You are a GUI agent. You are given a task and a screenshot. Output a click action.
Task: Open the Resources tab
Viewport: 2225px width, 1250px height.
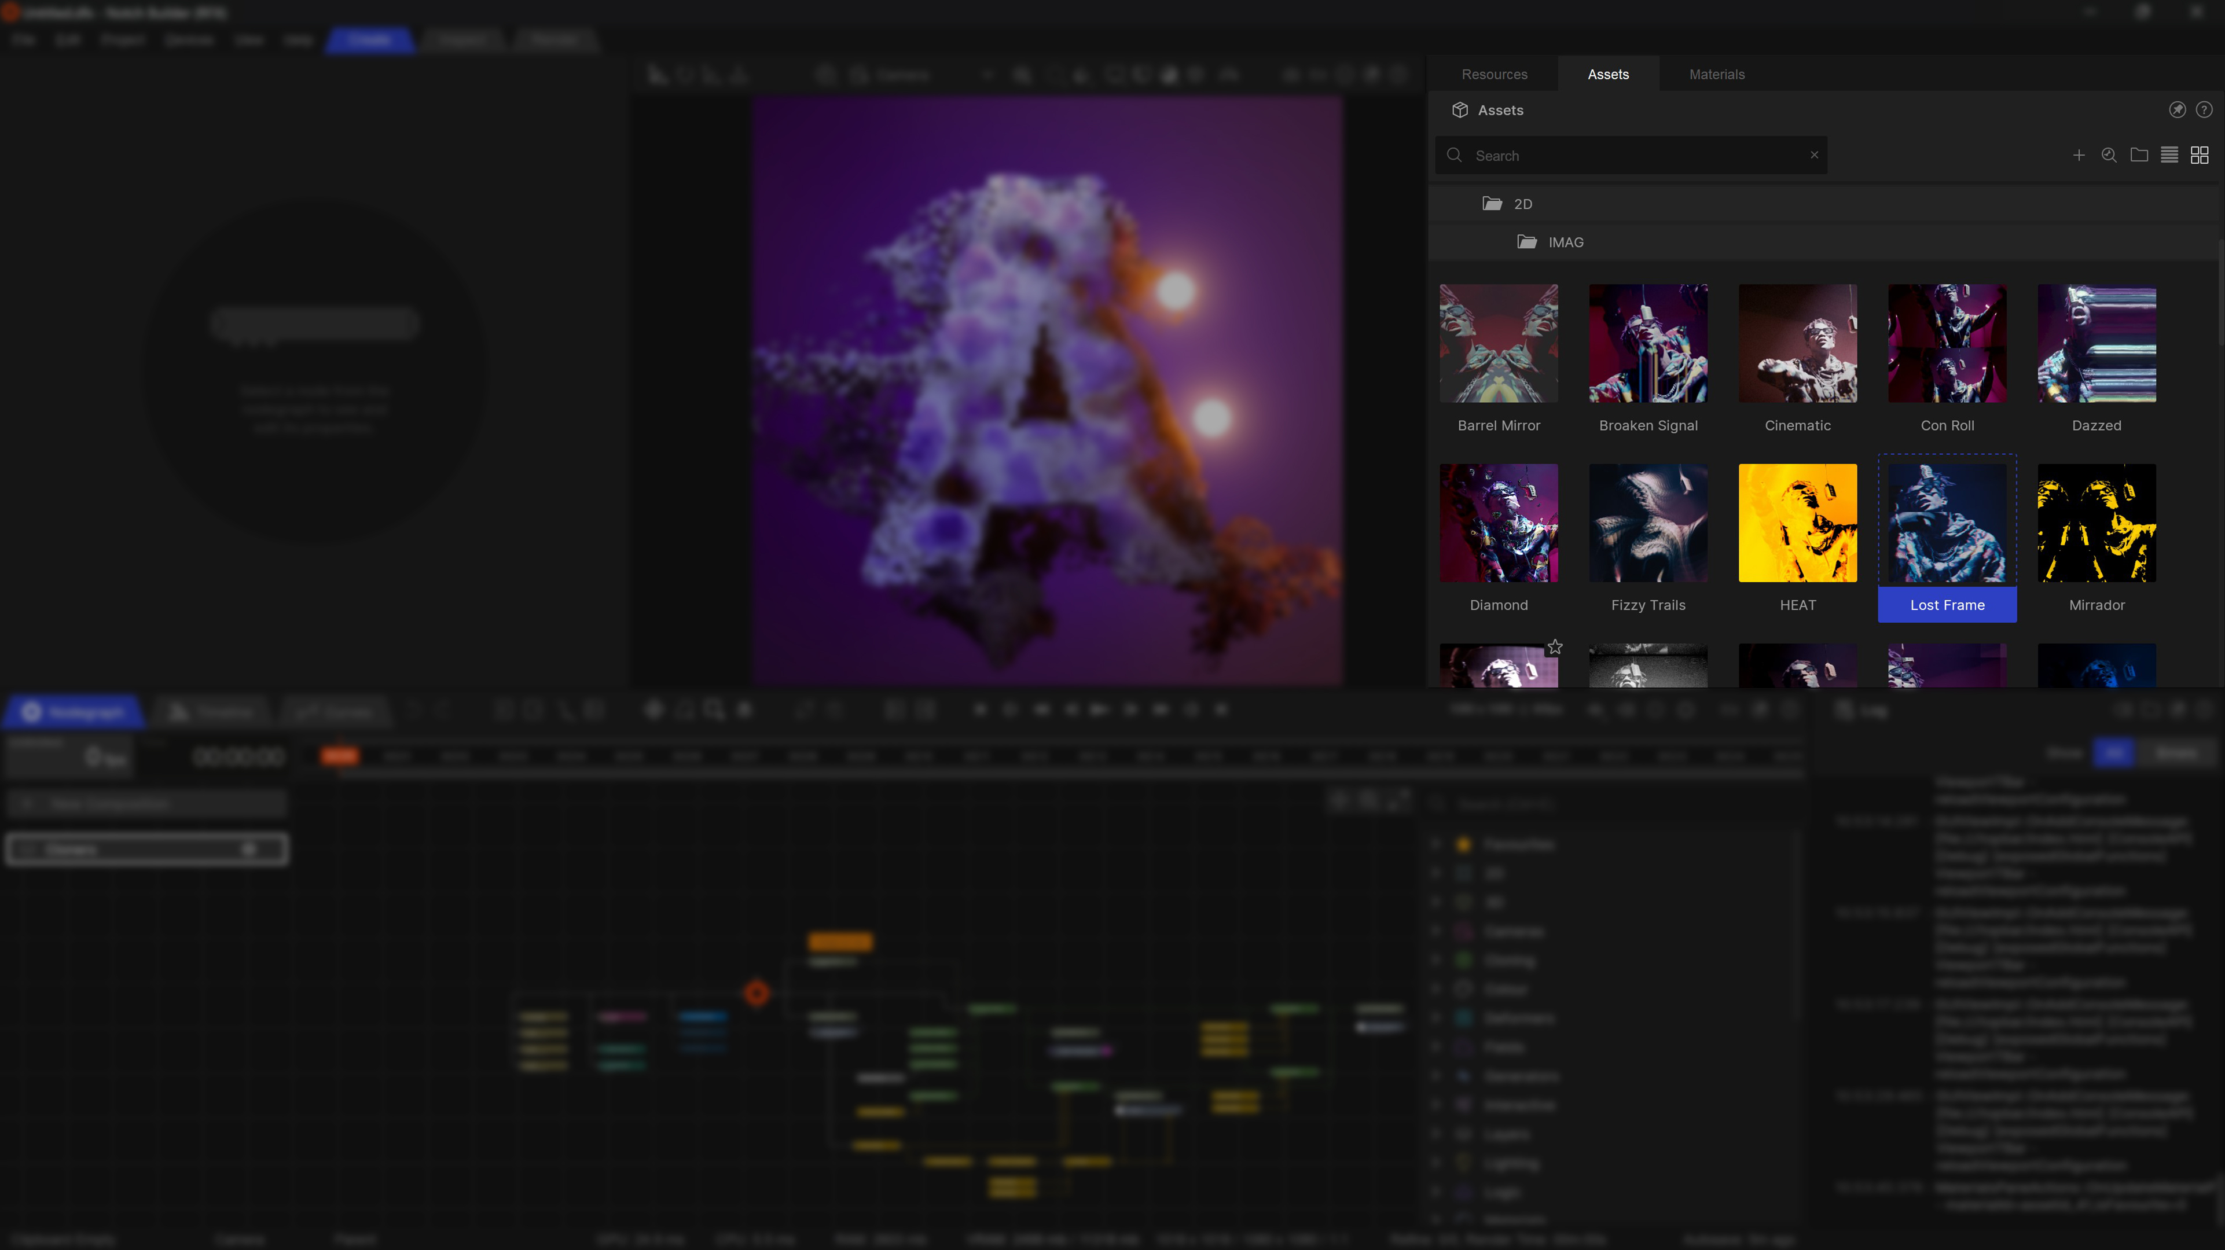tap(1495, 74)
